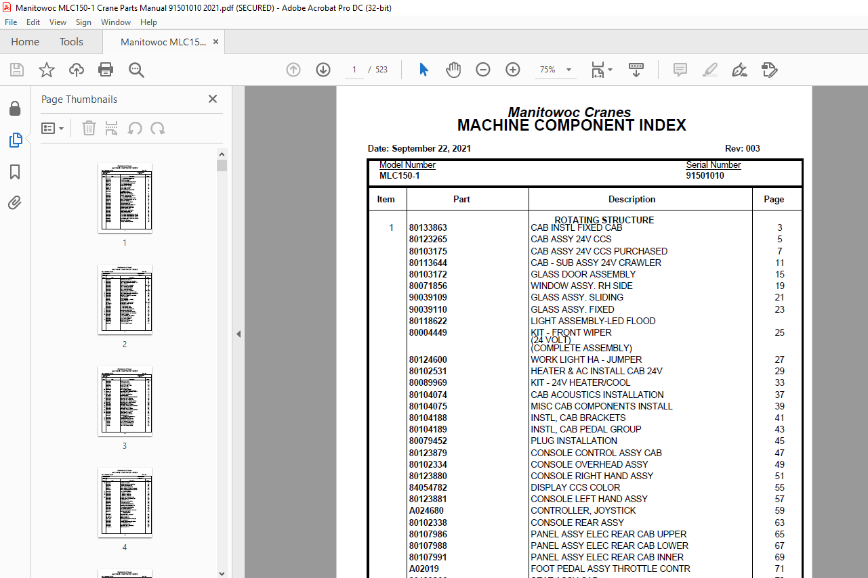This screenshot has height=578, width=868.
Task: Activate the hand pan tool
Action: point(453,70)
